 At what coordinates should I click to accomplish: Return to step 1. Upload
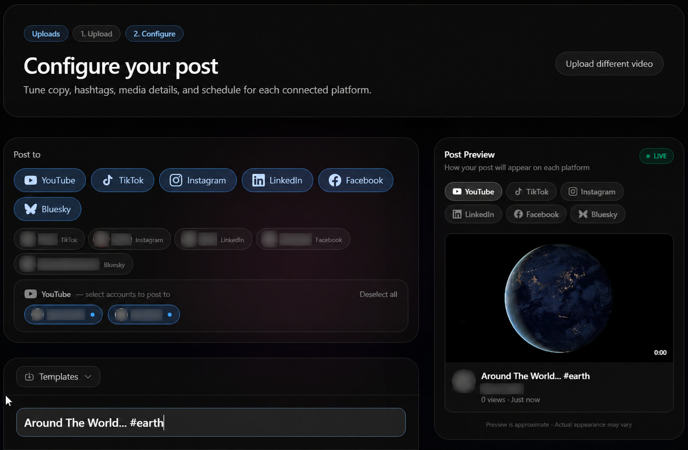pos(97,34)
